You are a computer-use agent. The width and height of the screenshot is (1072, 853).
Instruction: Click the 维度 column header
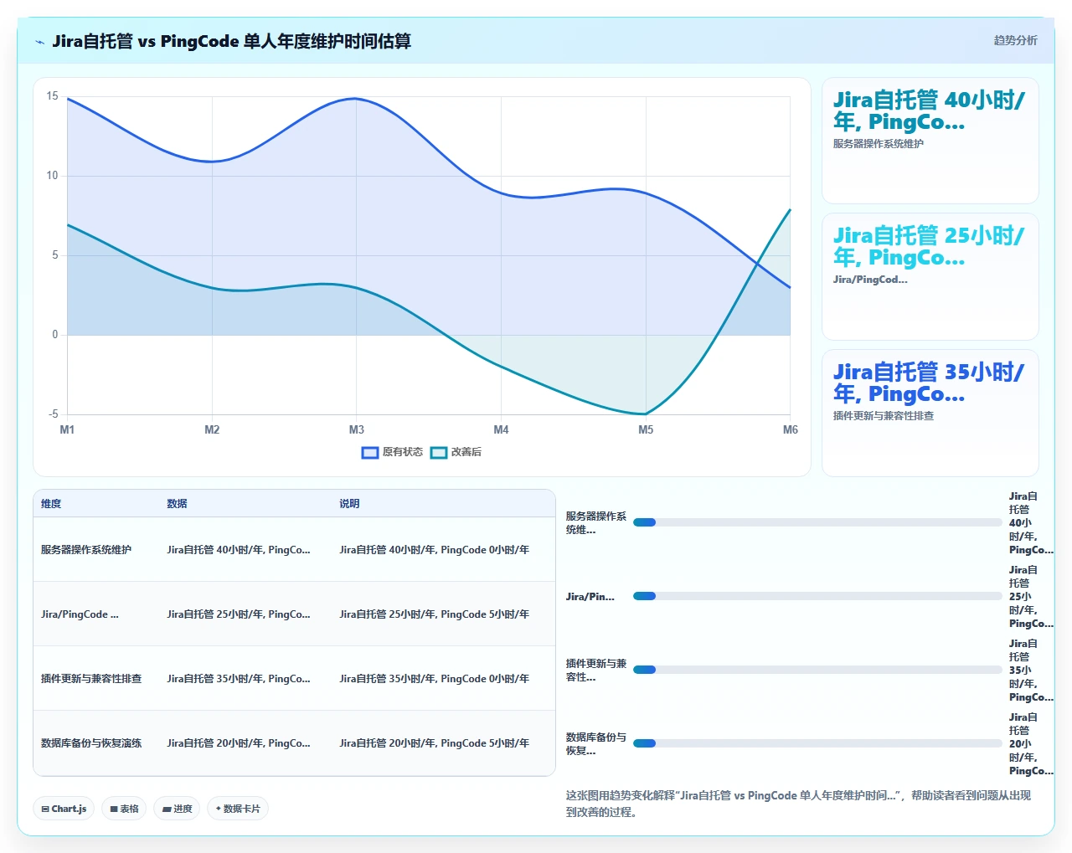51,504
